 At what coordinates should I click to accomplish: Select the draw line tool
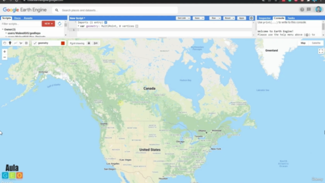tap(15, 43)
